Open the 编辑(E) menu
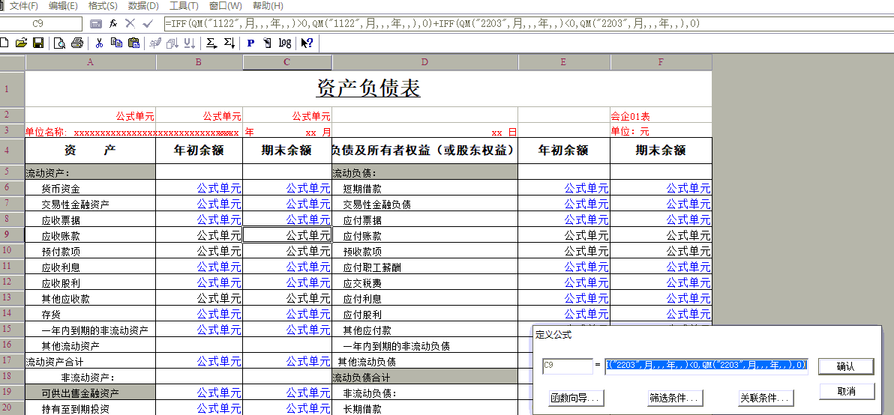The image size is (894, 415). (63, 6)
